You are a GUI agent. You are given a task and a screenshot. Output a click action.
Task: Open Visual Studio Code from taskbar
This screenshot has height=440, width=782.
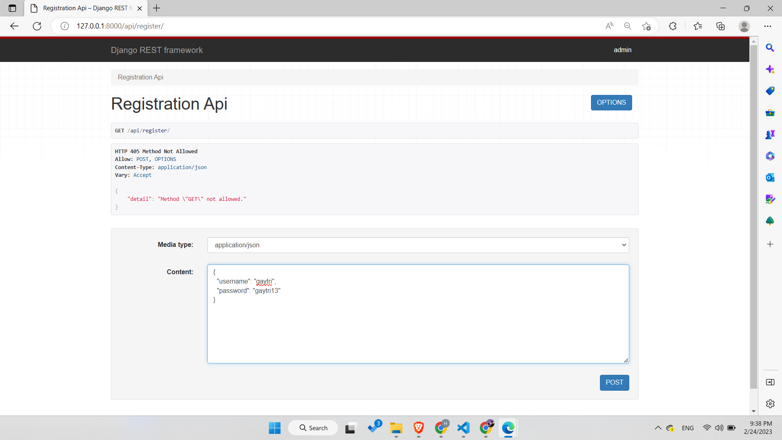(x=463, y=428)
